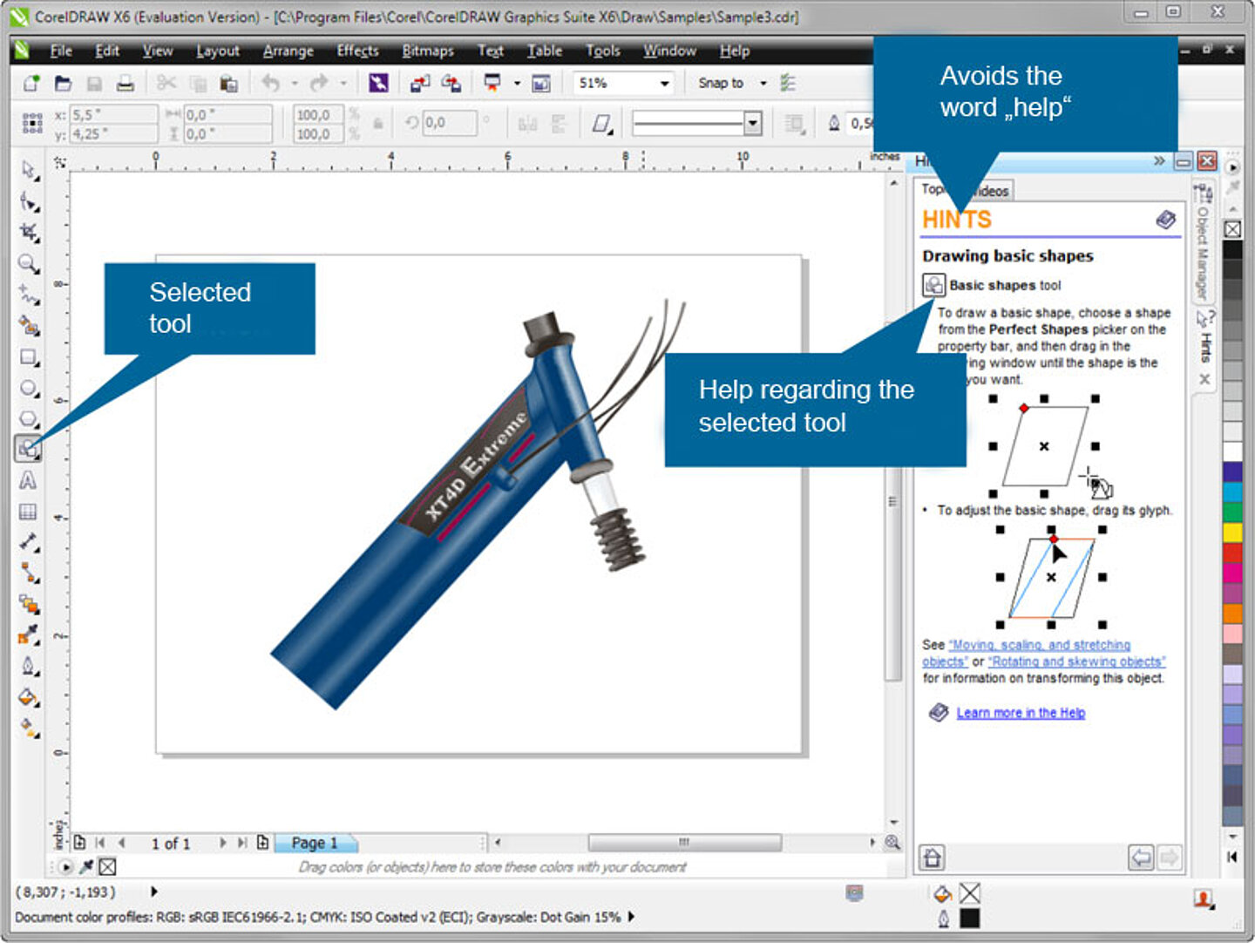Open the line style dropdown
1255x943 pixels.
click(x=753, y=123)
